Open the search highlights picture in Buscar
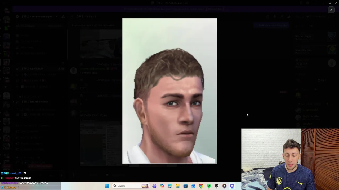 click(145, 186)
